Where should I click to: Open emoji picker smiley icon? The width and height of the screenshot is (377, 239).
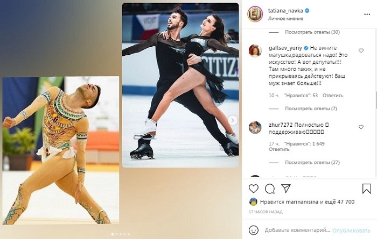(x=254, y=230)
